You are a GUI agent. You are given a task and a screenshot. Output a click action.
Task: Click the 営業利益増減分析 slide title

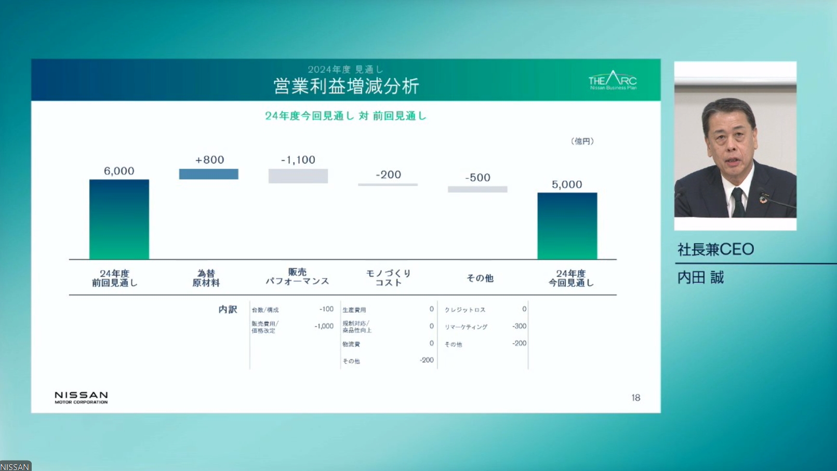click(348, 85)
